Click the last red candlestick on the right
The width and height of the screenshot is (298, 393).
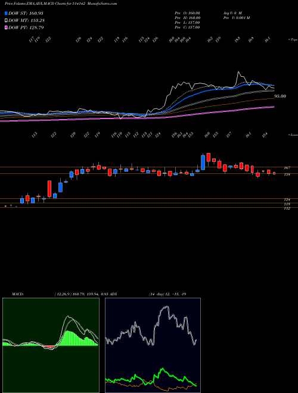274,173
